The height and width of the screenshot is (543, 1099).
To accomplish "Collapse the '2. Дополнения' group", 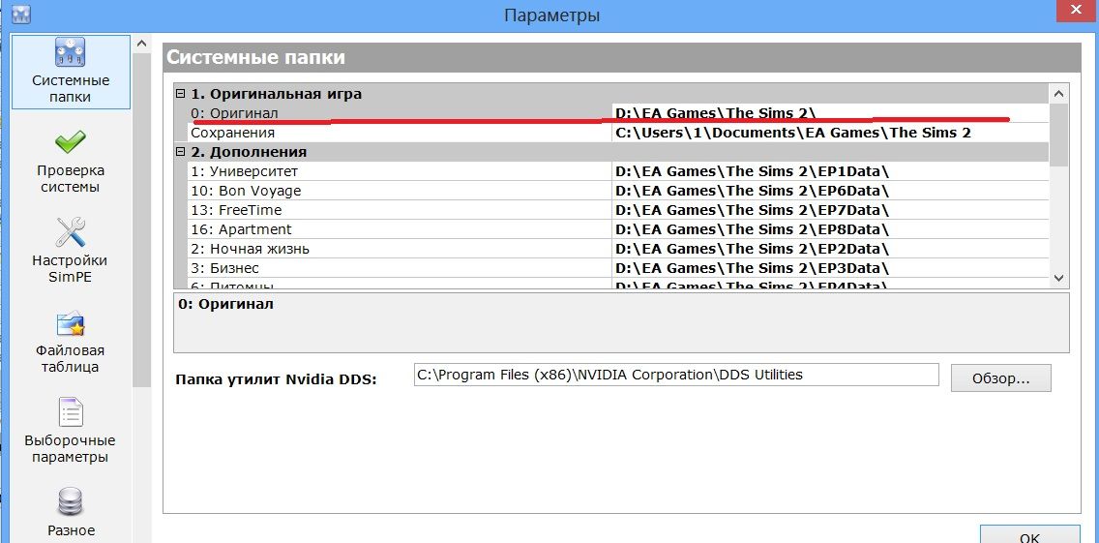I will 181,152.
